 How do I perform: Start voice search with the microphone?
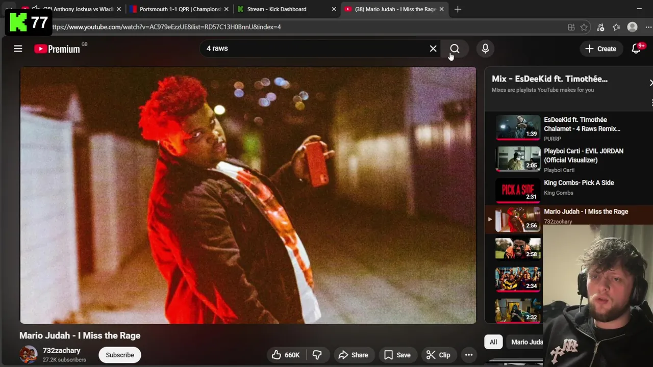click(x=485, y=48)
